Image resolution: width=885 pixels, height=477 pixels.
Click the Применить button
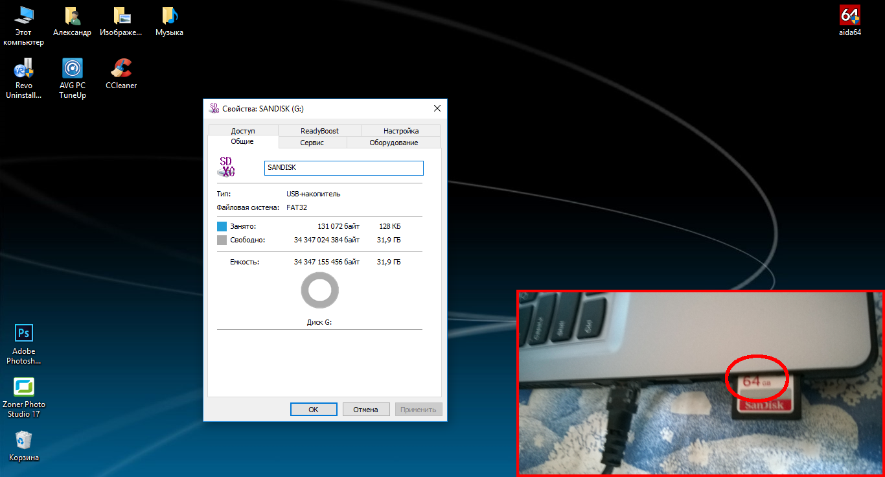419,410
